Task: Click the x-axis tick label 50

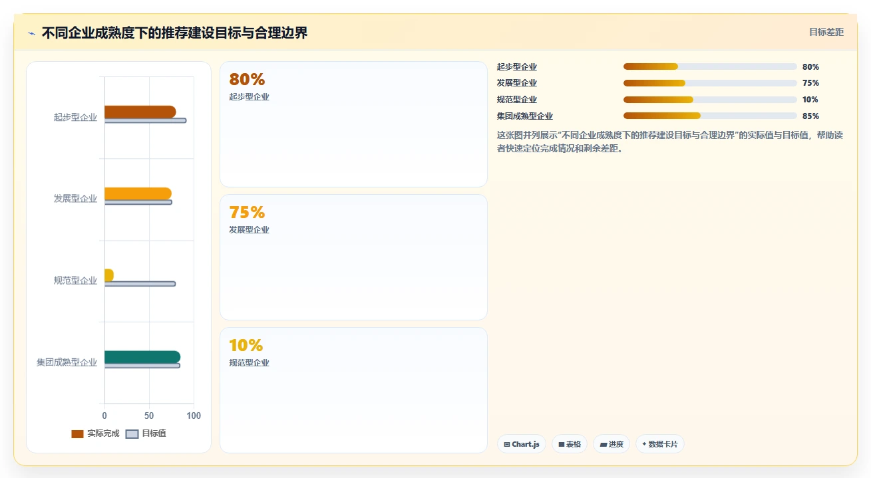Action: [149, 416]
